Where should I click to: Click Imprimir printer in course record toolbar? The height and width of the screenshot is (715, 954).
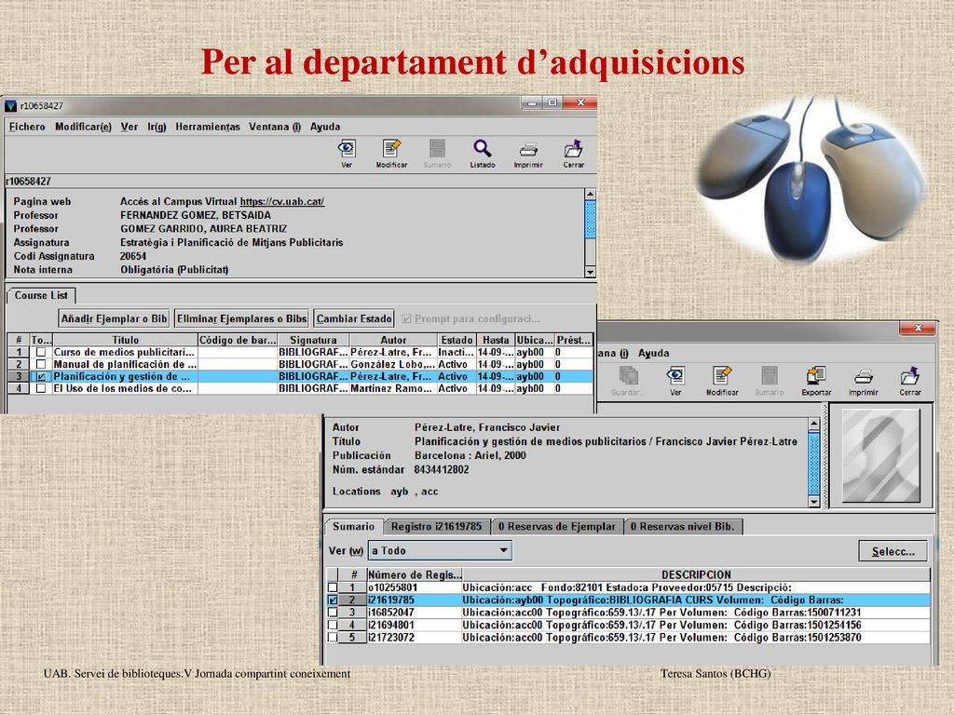pyautogui.click(x=528, y=154)
